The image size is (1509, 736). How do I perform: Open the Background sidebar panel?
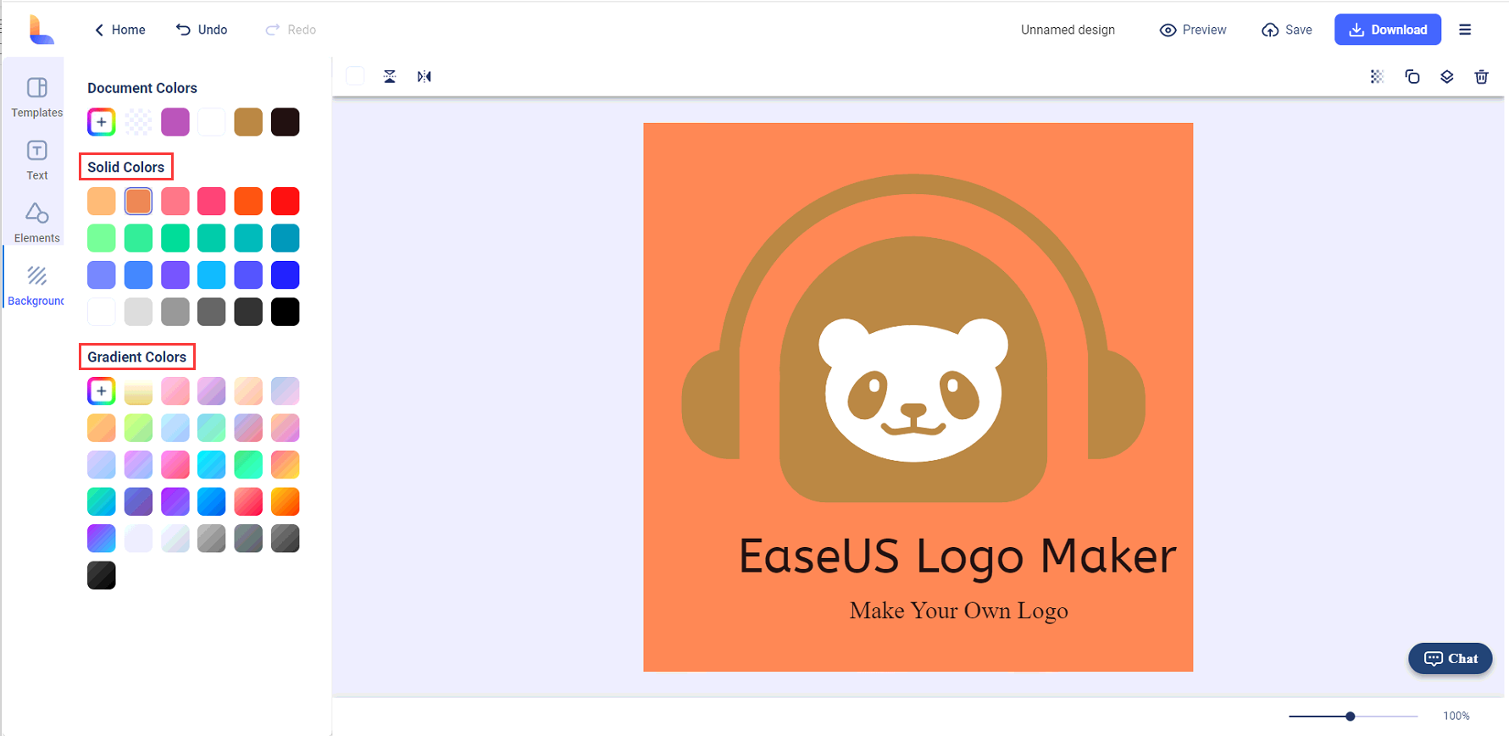(x=36, y=285)
